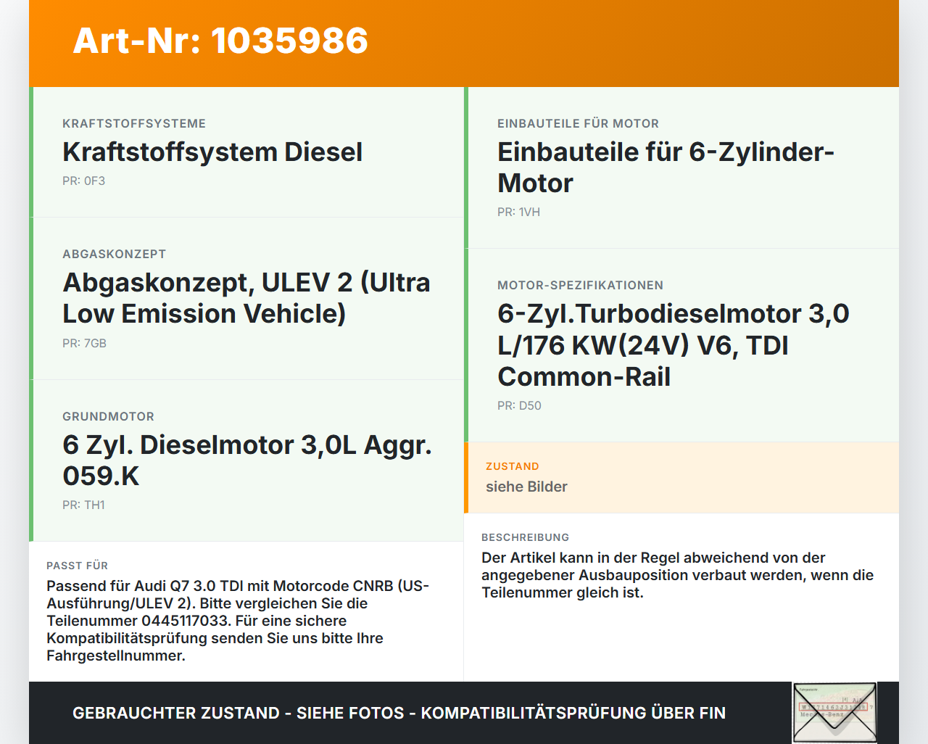Click the PR: TH1 code
Image resolution: width=928 pixels, height=744 pixels.
coord(83,505)
